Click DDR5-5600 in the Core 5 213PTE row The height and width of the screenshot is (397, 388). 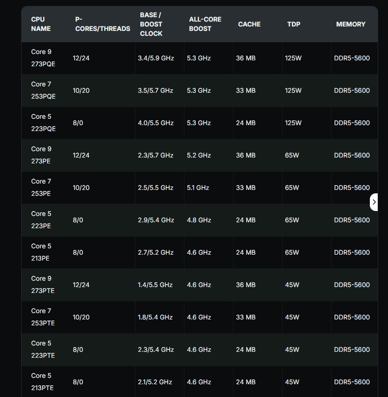(352, 382)
